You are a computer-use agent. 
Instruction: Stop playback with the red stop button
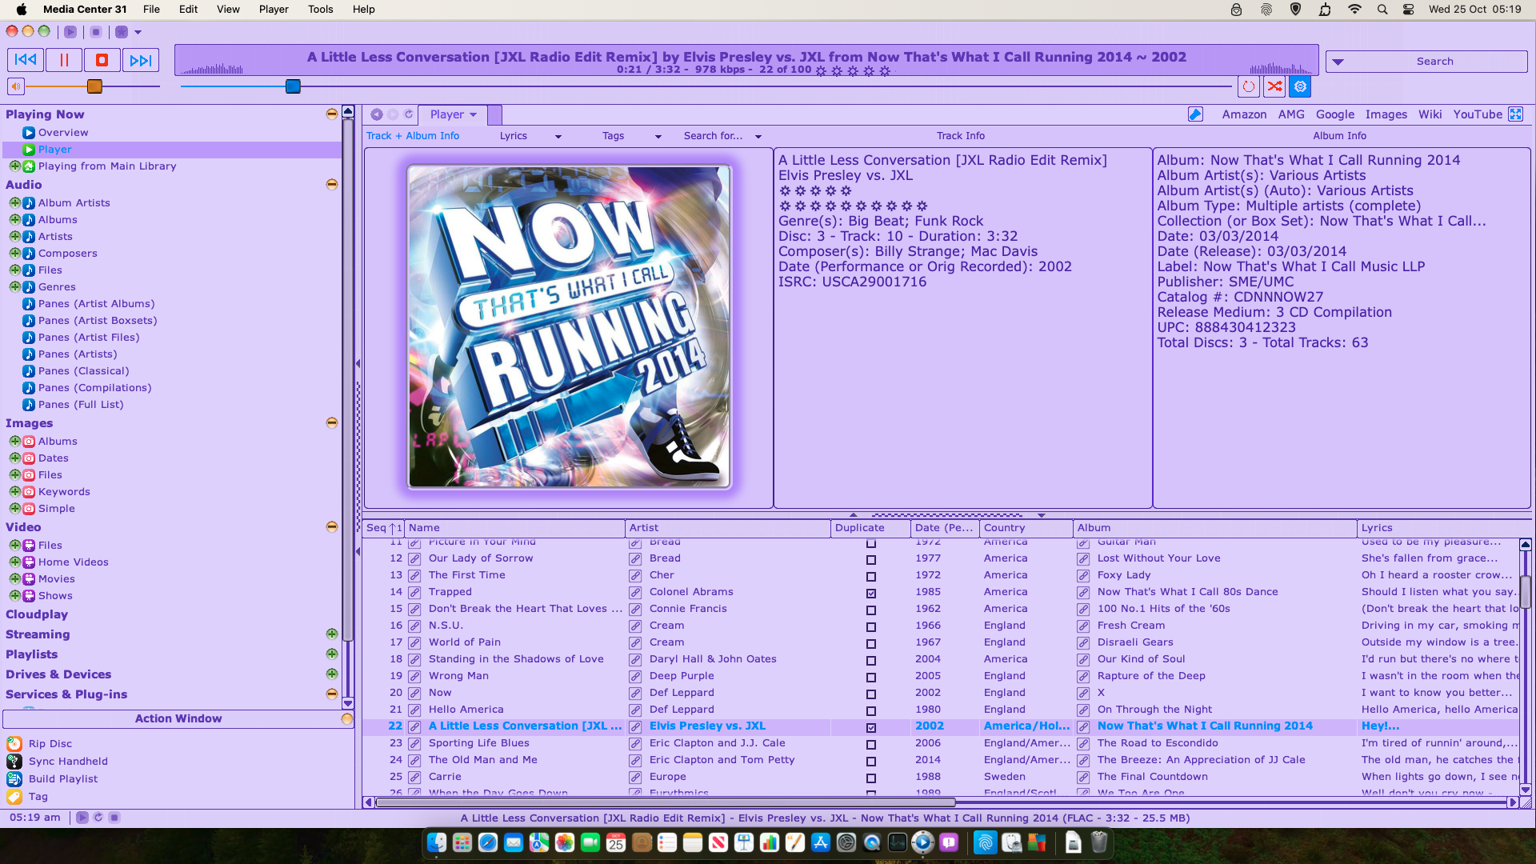(102, 60)
